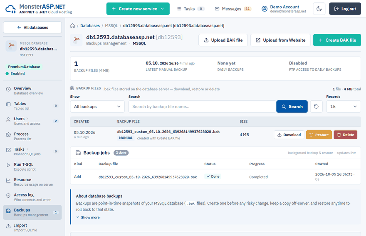Click the SIZE column header
Image resolution: width=366 pixels, height=236 pixels.
pyautogui.click(x=243, y=122)
